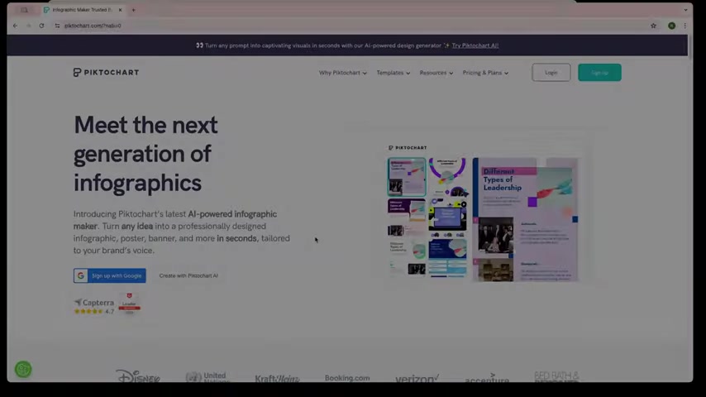This screenshot has width=706, height=397.
Task: Click the KraftHeinz logo
Action: (x=278, y=379)
